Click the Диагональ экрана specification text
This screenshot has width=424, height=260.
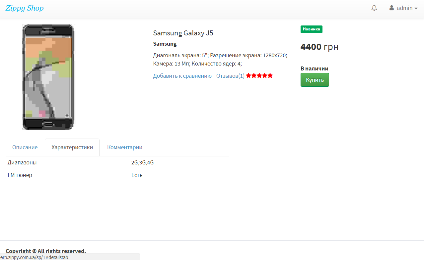(x=220, y=60)
